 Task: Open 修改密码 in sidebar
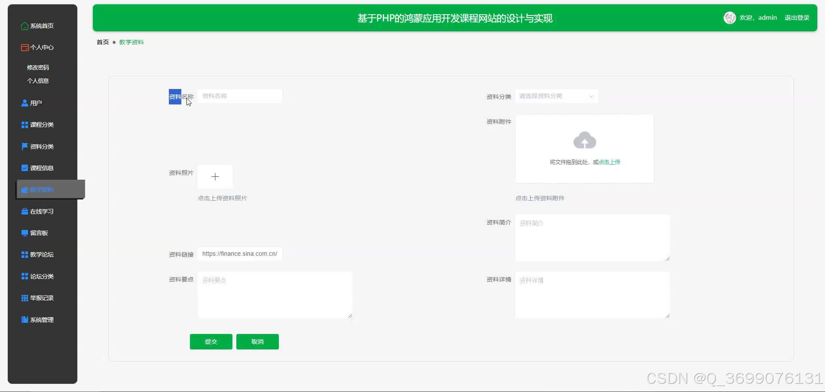[x=38, y=67]
